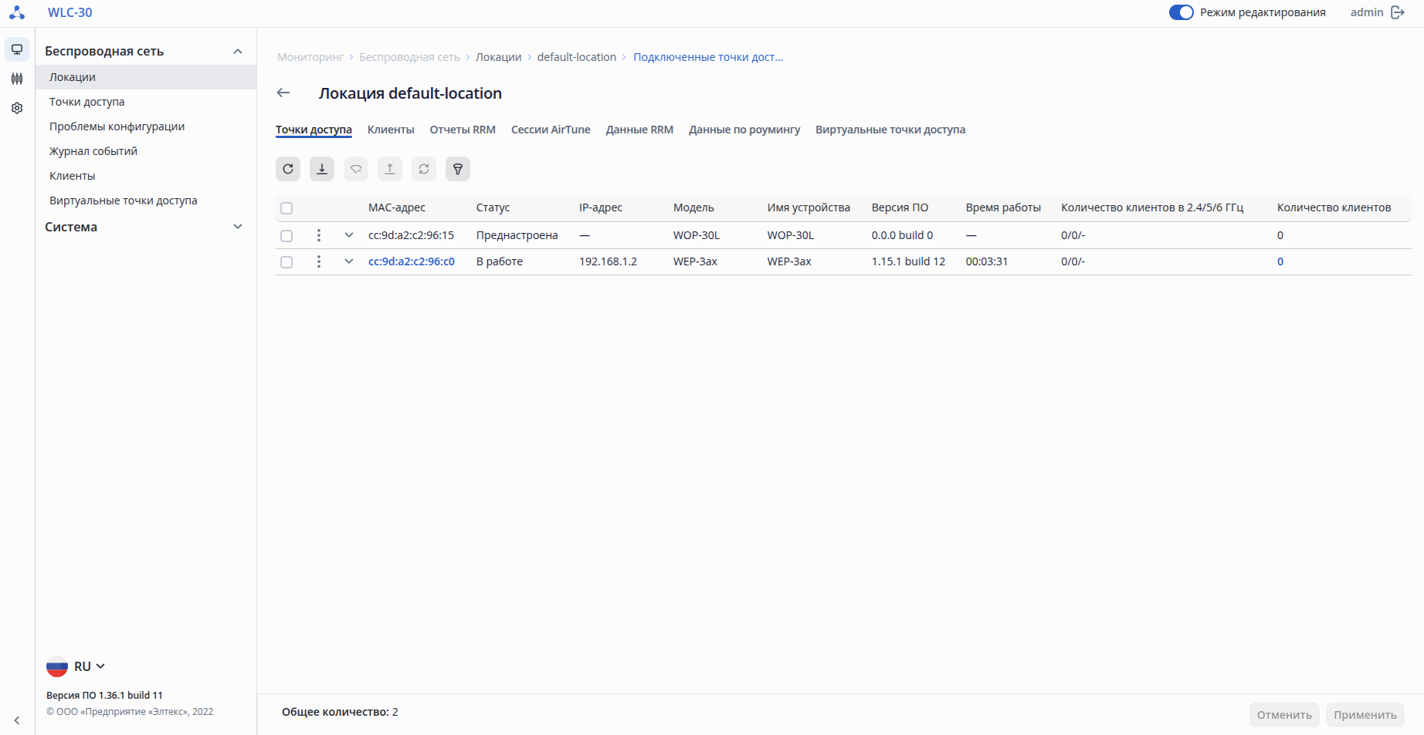Open the configuration sliders icon in left rail

point(17,79)
